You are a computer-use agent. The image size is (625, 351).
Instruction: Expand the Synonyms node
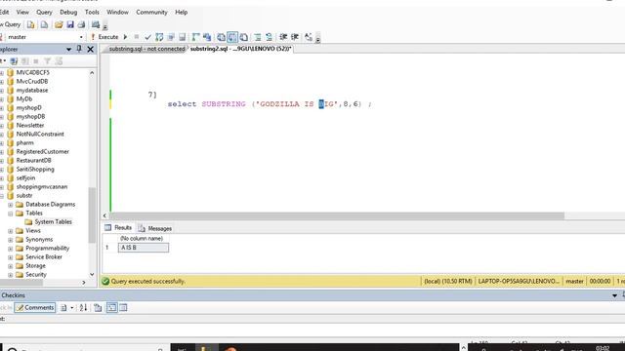[x=11, y=240]
